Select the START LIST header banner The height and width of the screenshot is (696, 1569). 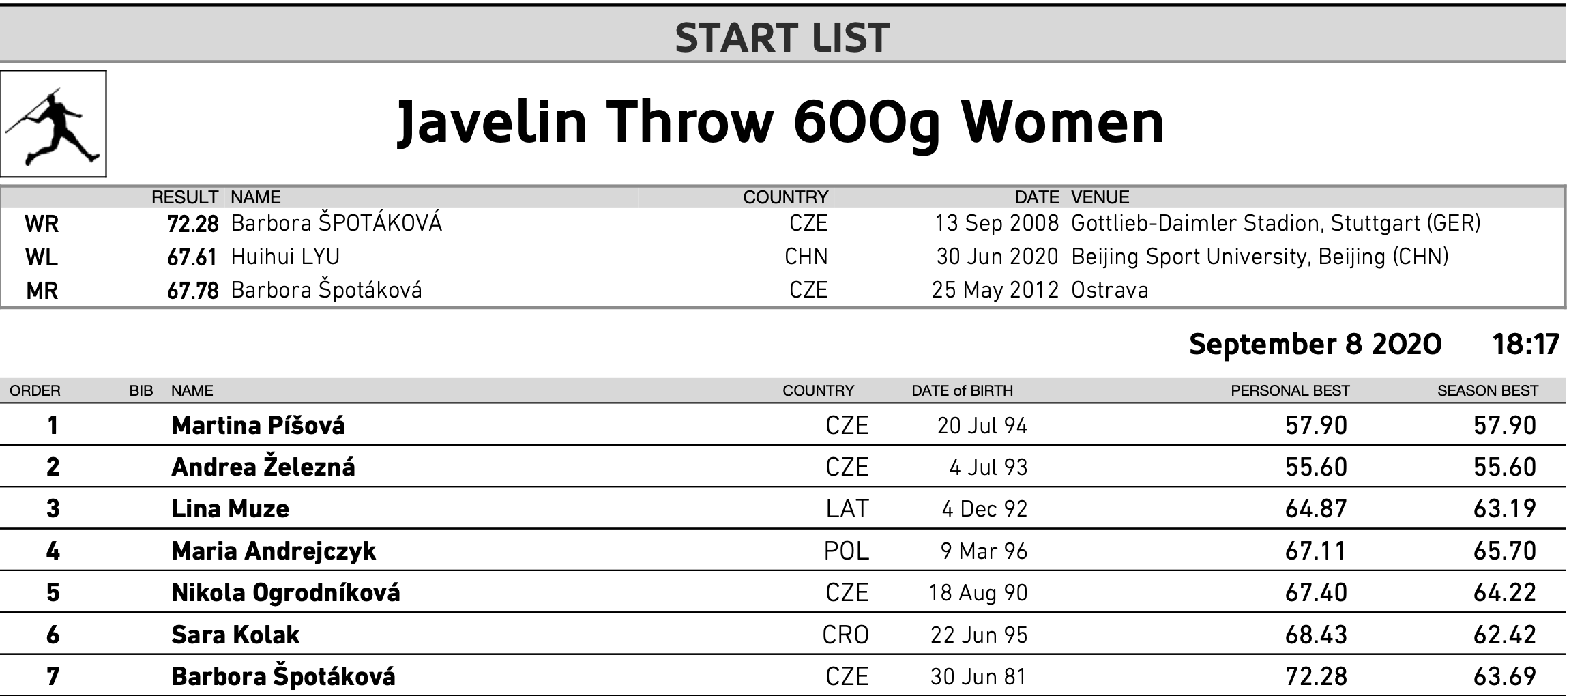(782, 34)
